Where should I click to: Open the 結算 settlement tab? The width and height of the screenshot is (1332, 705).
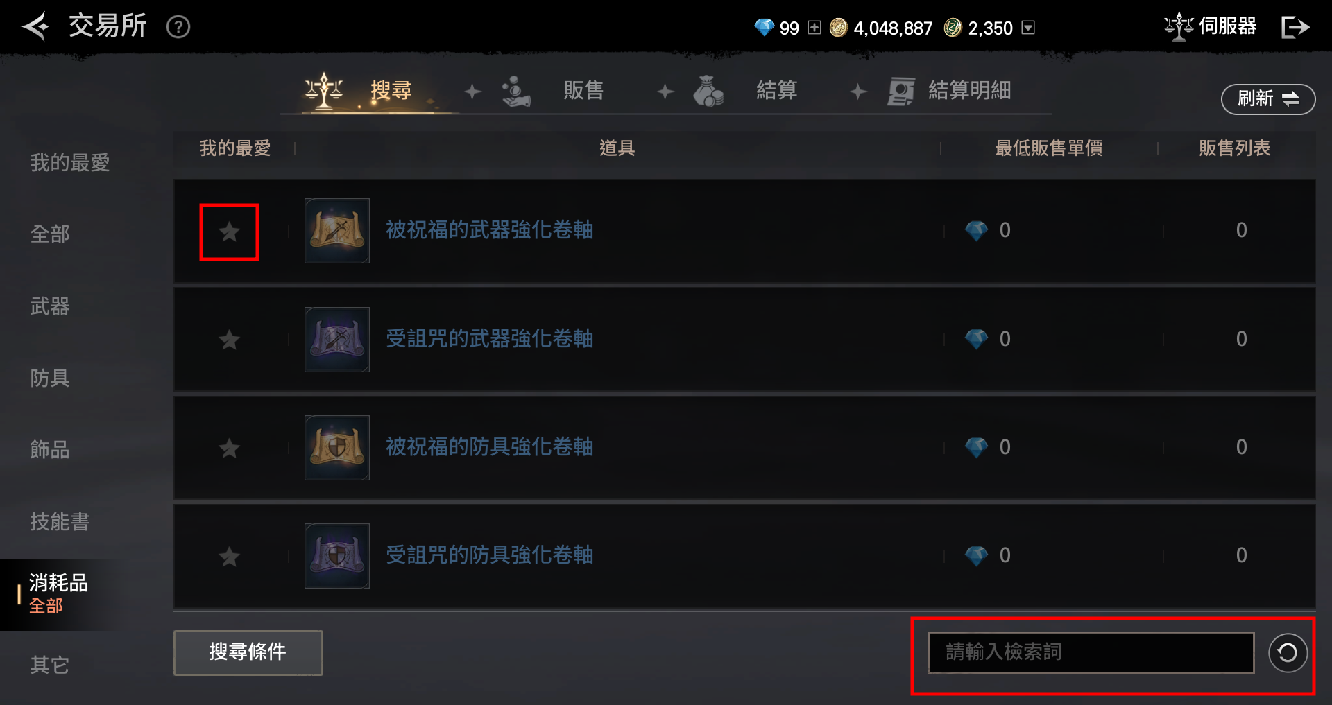tap(745, 91)
